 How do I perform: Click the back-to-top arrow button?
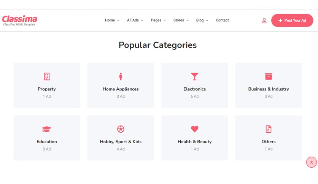(311, 162)
